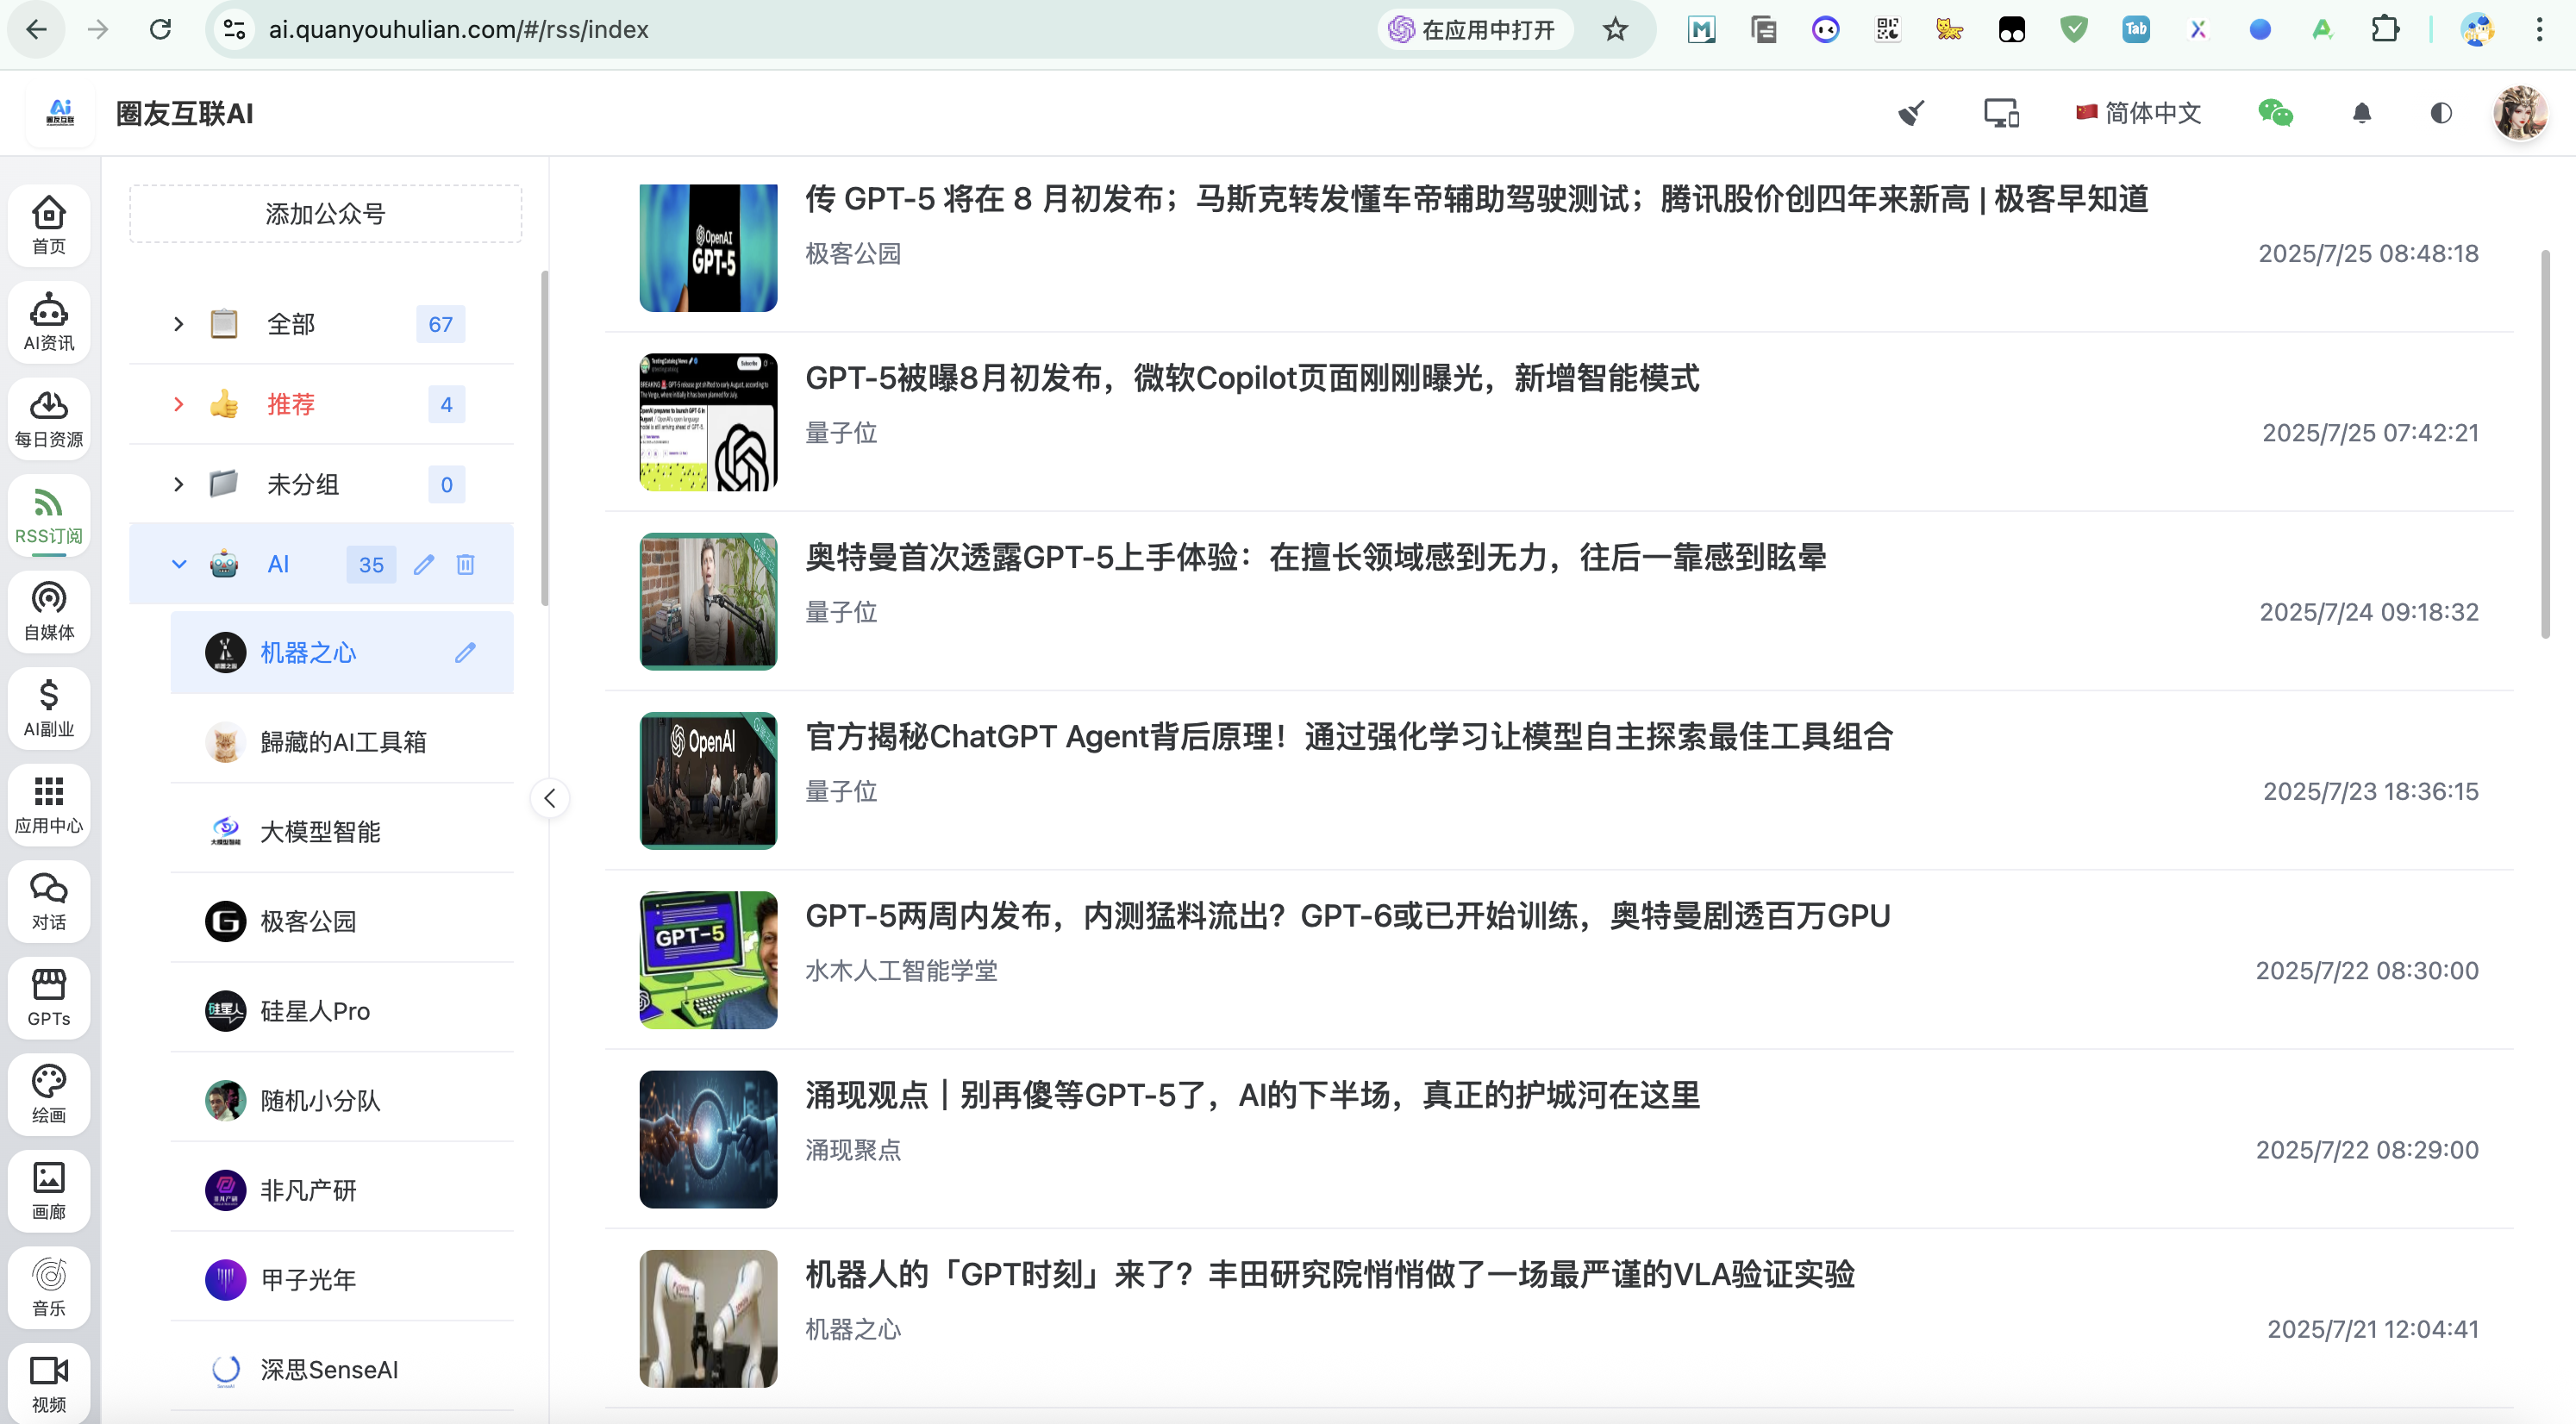Open article GPT-5被曝8月初发布 微软Copilot
The height and width of the screenshot is (1424, 2576).
coord(1252,378)
